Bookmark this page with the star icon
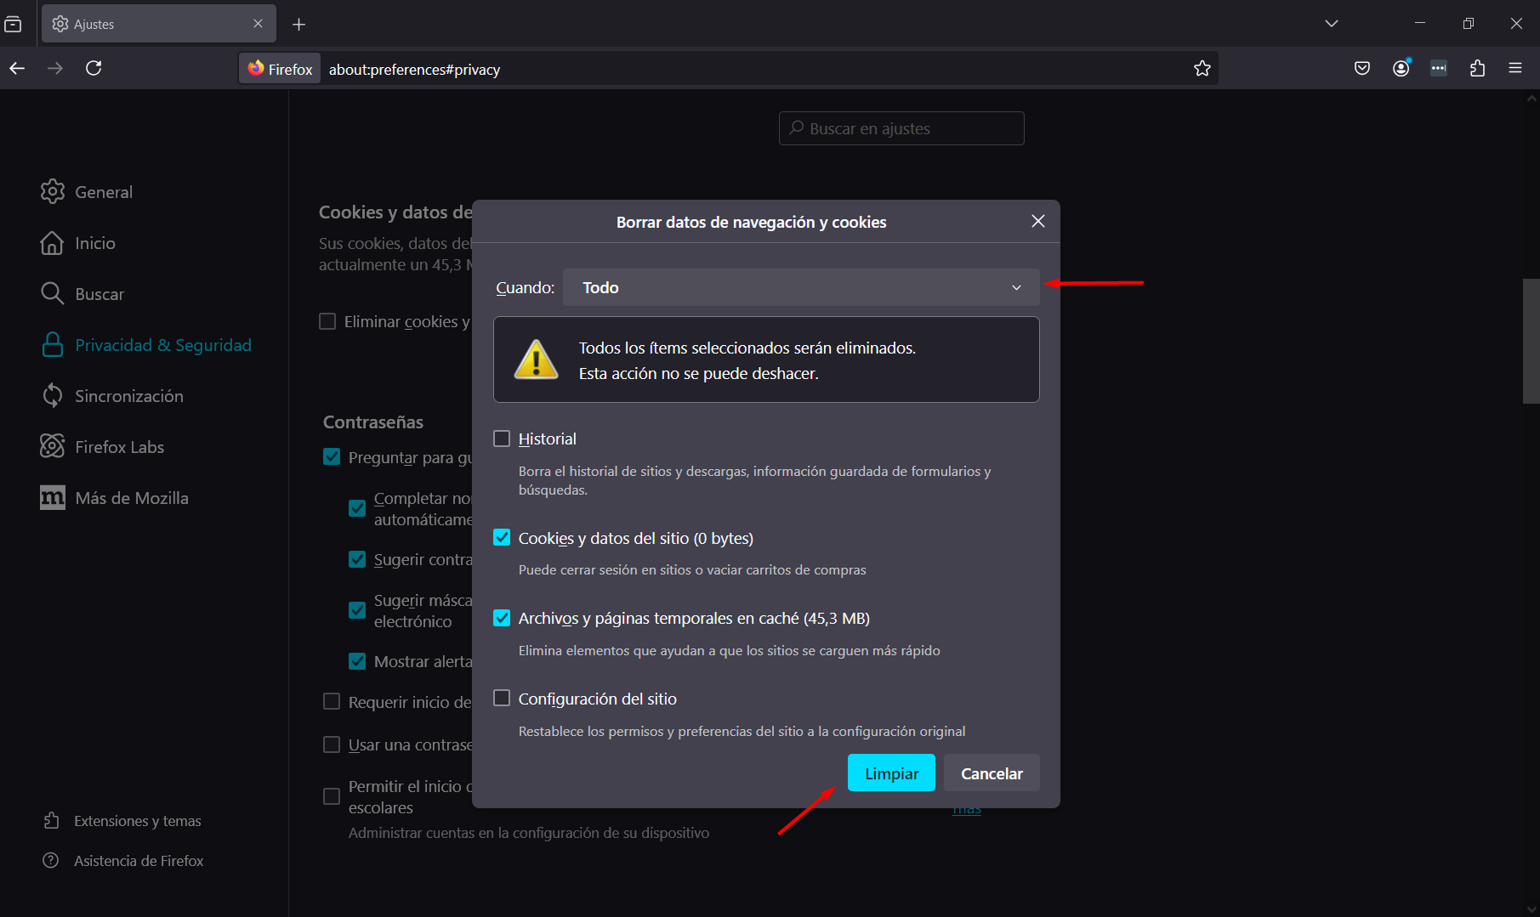The width and height of the screenshot is (1540, 917). tap(1202, 69)
